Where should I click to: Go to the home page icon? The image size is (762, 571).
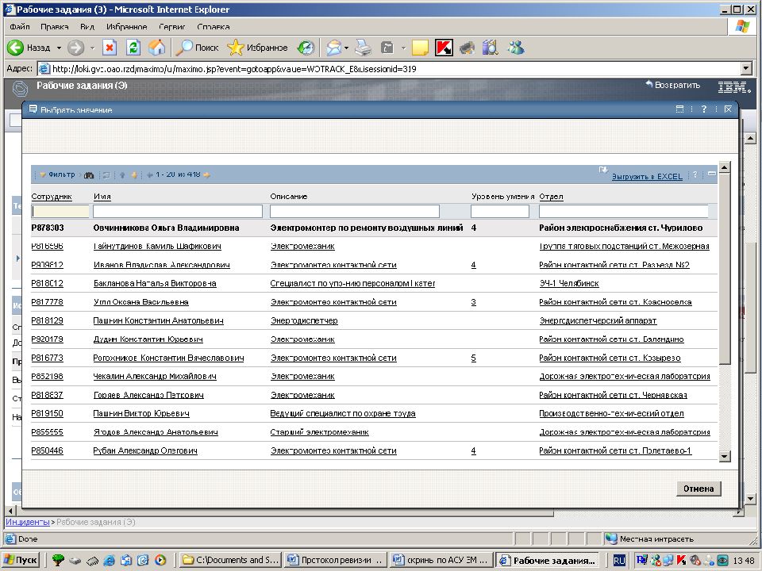click(x=156, y=48)
